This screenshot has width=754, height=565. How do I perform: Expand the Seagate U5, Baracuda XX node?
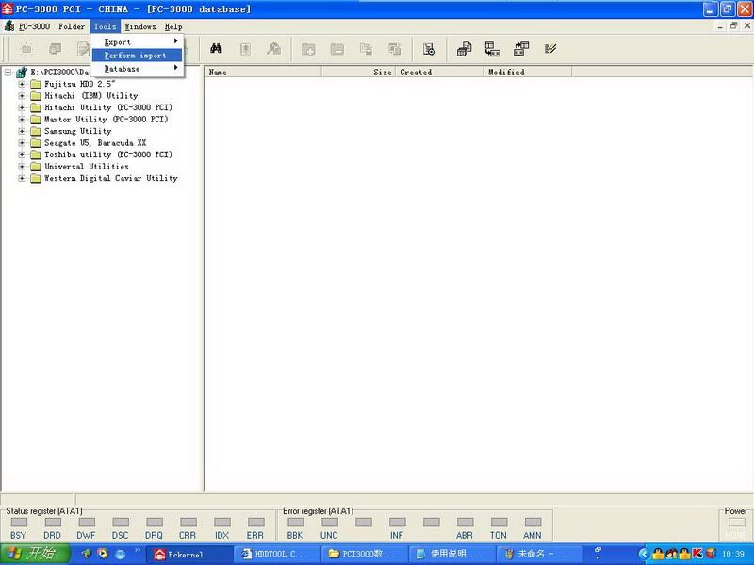click(22, 143)
